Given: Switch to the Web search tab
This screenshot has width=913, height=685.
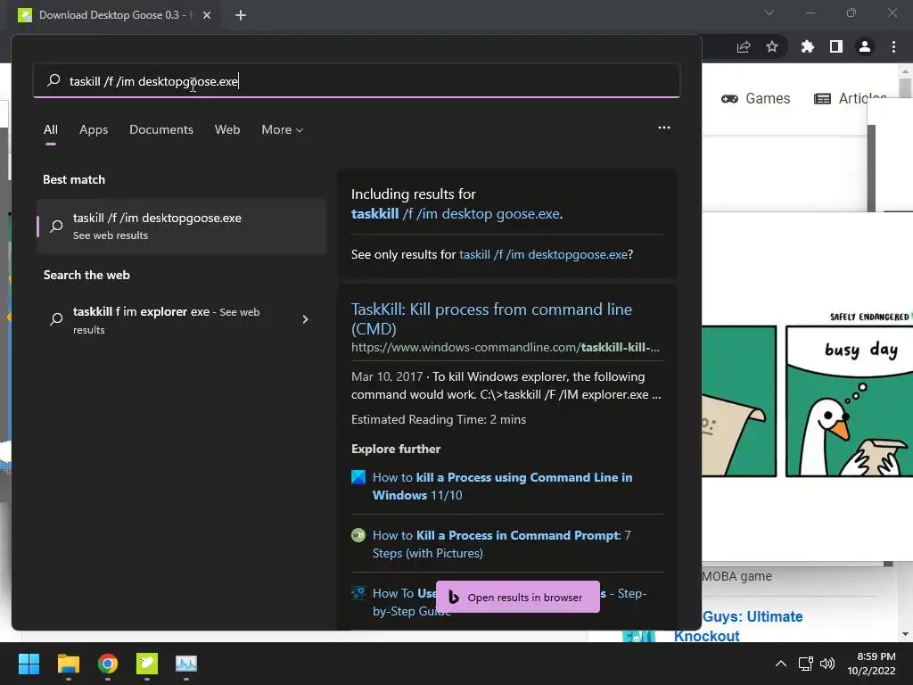Looking at the screenshot, I should click(227, 129).
